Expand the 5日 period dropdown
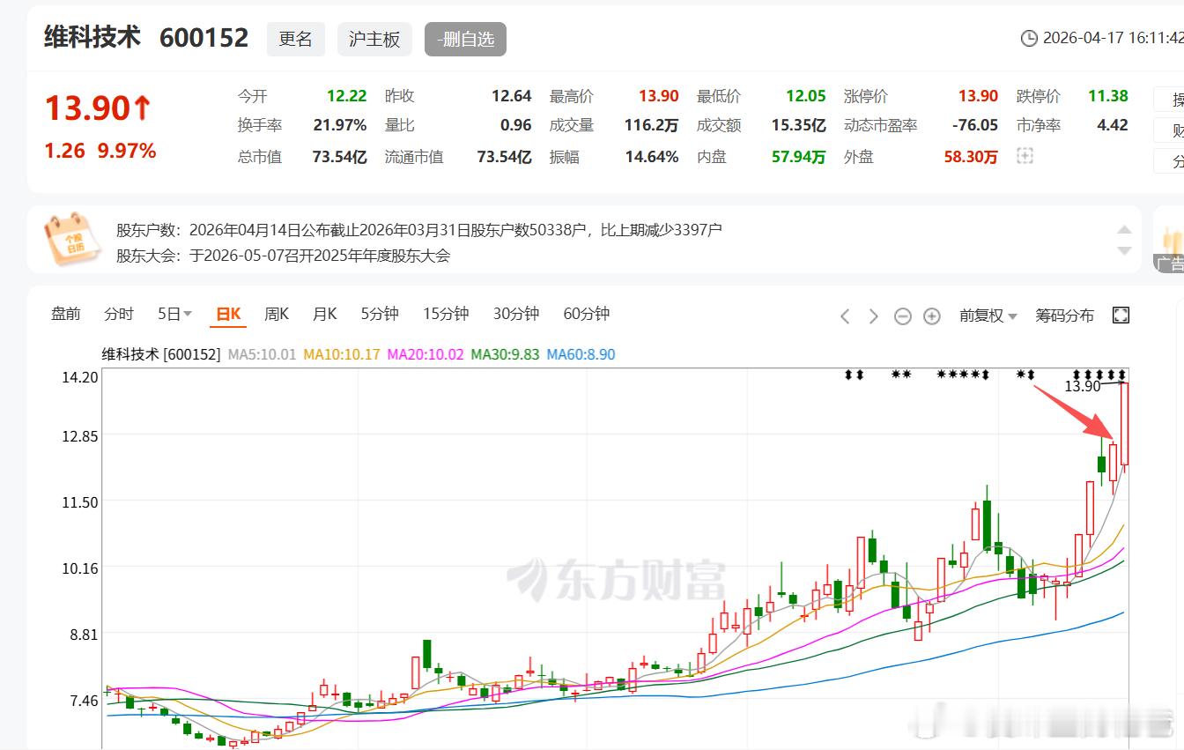 click(x=174, y=313)
